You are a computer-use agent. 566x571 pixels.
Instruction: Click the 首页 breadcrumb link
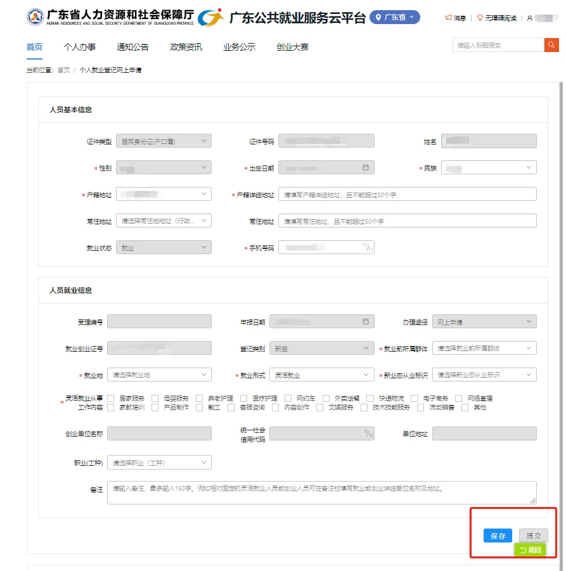[x=64, y=70]
